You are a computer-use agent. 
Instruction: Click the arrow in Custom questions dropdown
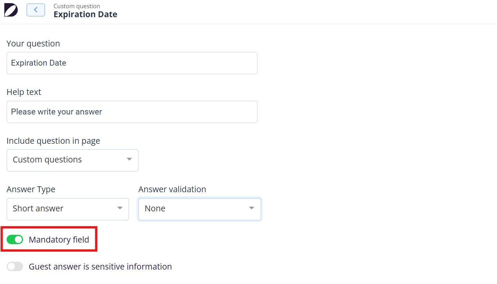pos(129,159)
